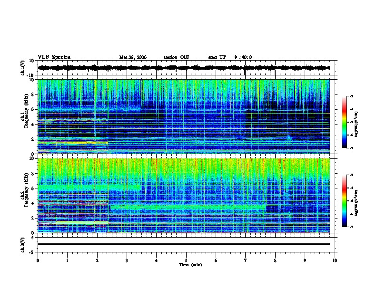Click the "4" kHz tick on ch.2 frequency axis

33,203
